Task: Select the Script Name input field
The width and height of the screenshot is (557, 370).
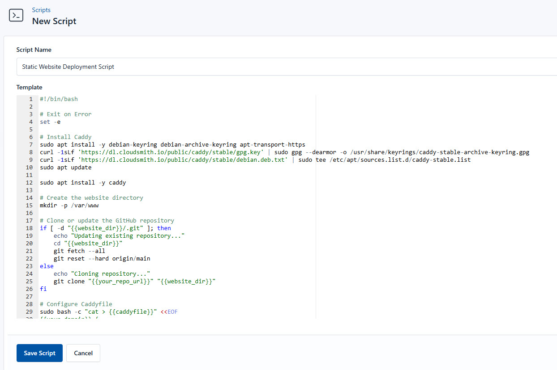Action: pos(179,67)
